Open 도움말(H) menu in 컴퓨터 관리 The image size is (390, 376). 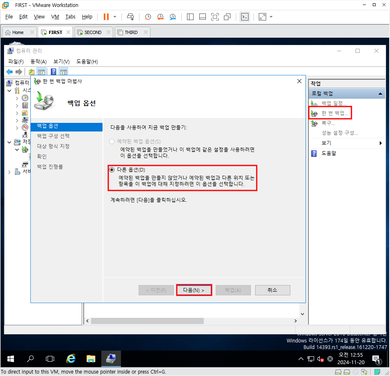tap(87, 61)
